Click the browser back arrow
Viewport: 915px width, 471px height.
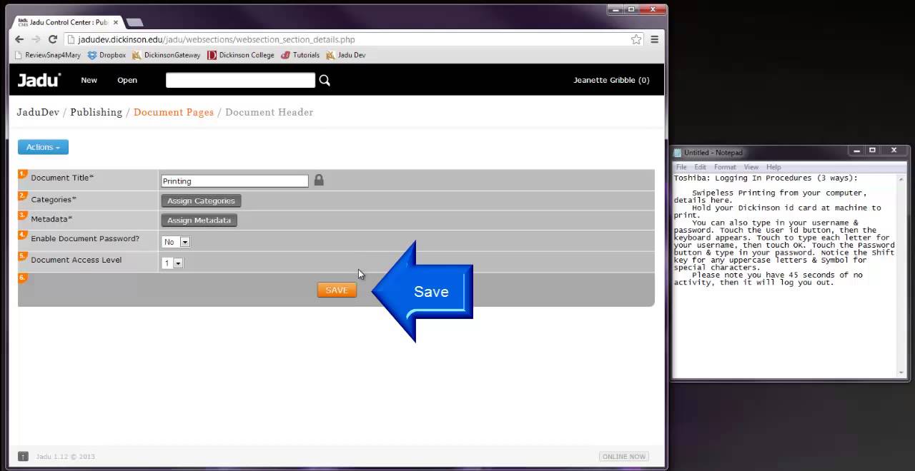click(x=19, y=39)
